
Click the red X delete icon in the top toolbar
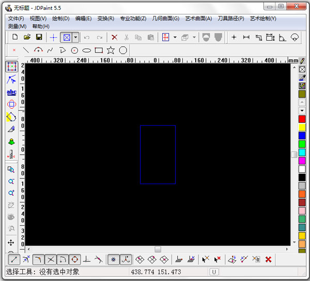[x=115, y=37]
